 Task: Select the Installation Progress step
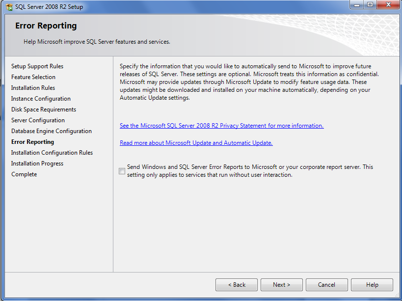[37, 164]
